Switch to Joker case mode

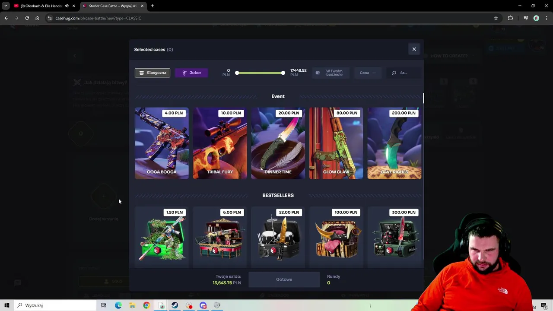pos(191,73)
